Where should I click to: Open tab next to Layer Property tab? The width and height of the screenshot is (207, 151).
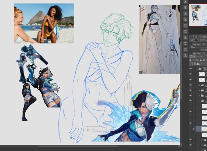(x=204, y=44)
